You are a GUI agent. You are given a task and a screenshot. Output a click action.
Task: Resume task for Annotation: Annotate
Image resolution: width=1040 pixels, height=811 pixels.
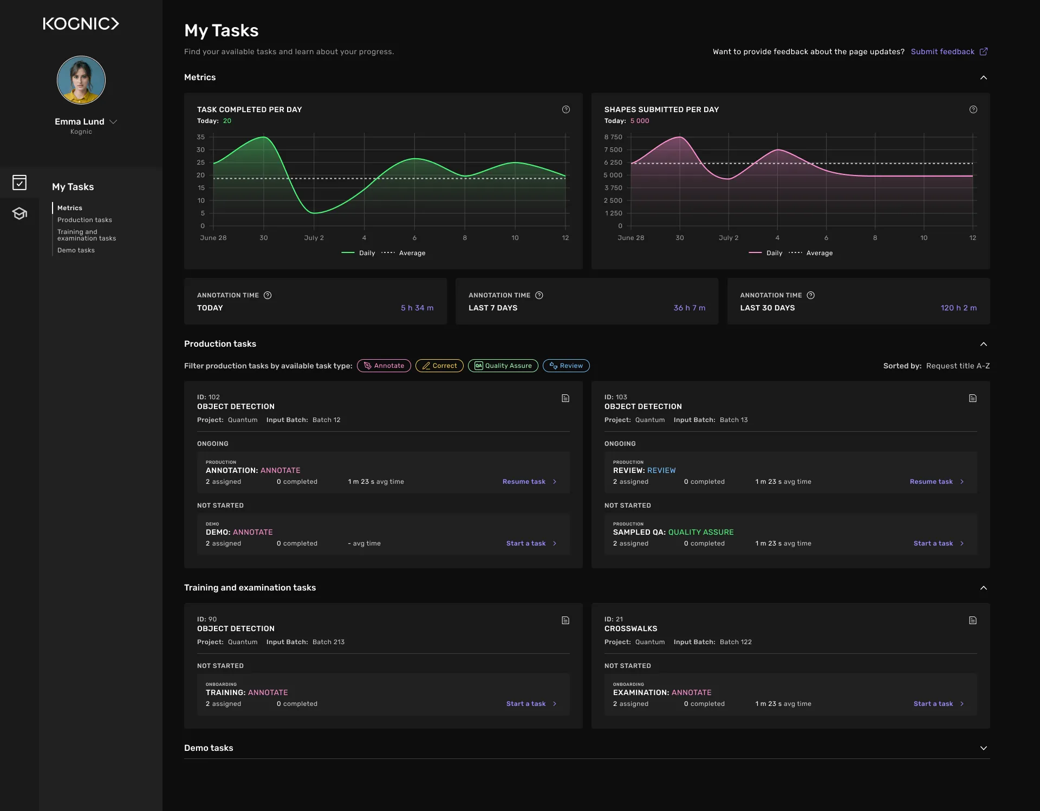pos(529,482)
